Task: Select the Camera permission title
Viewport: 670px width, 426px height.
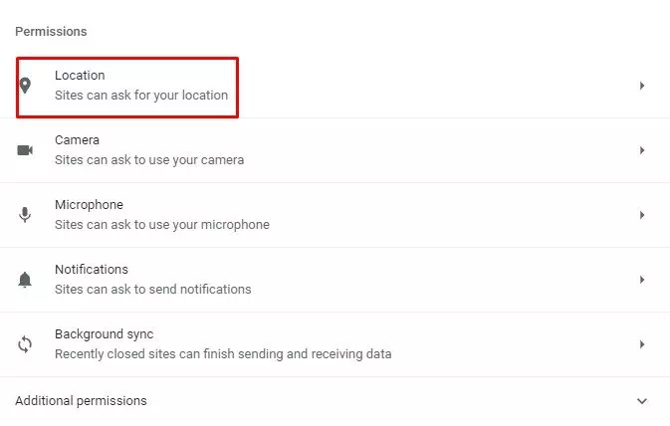Action: (x=77, y=140)
